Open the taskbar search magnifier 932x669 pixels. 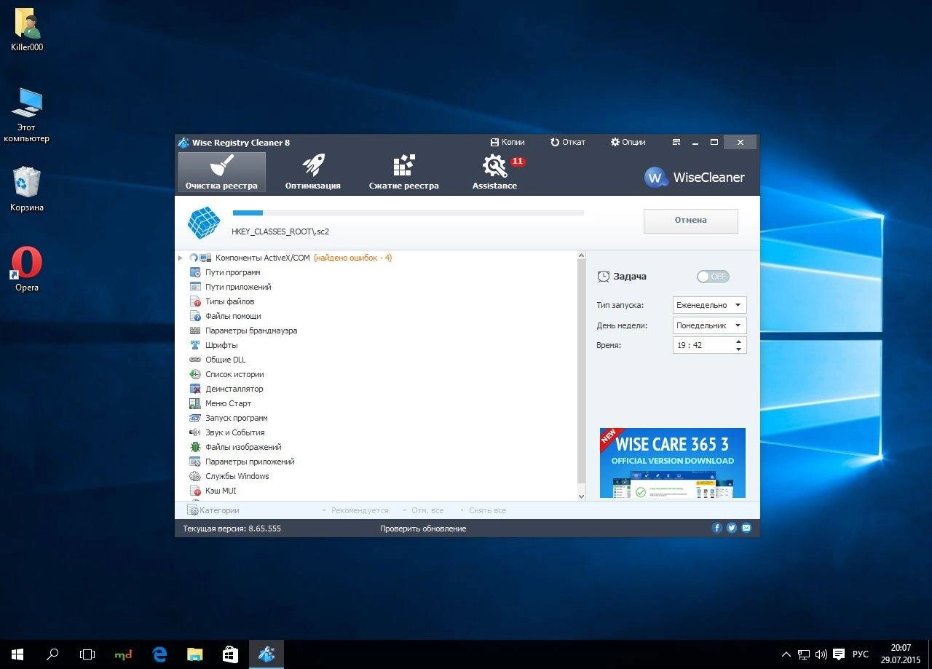coord(52,654)
